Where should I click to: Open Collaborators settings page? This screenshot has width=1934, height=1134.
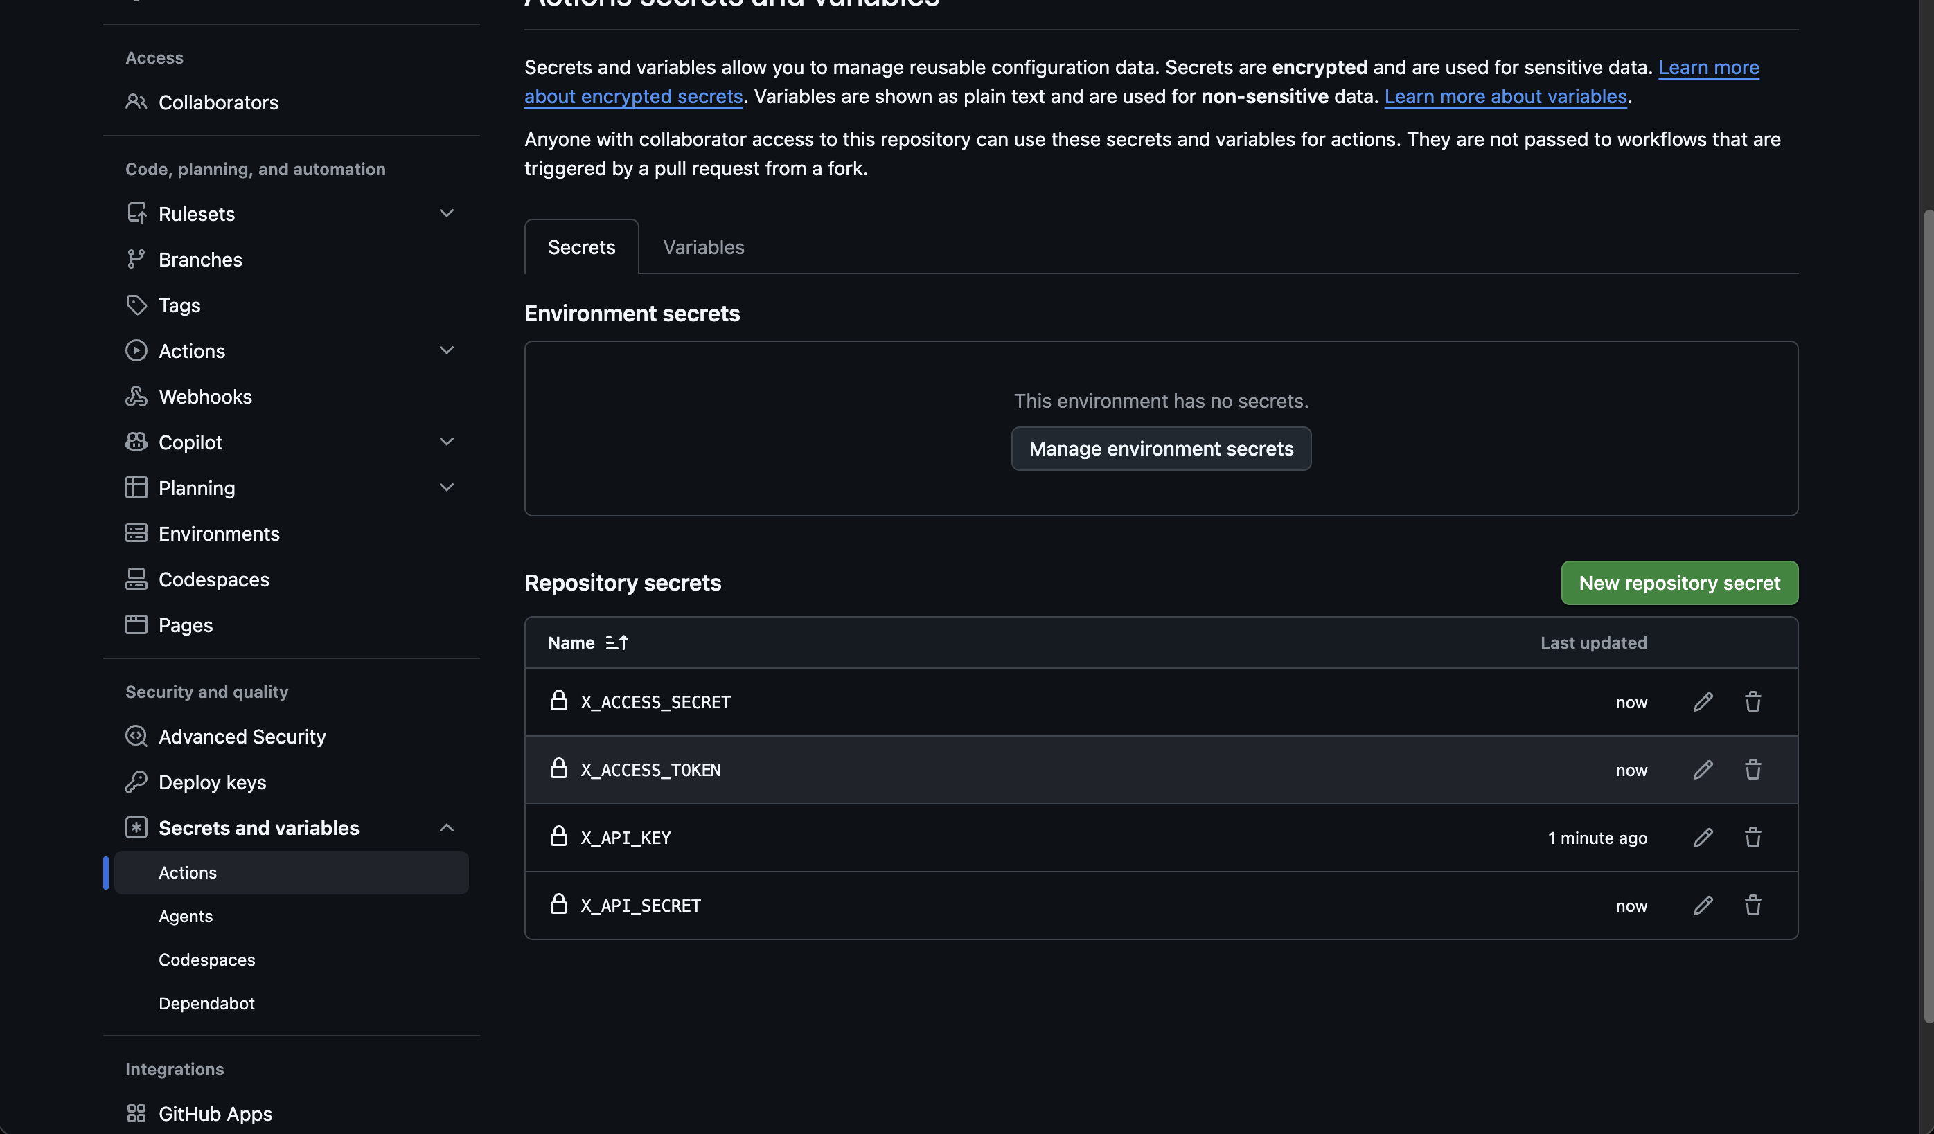(291, 102)
